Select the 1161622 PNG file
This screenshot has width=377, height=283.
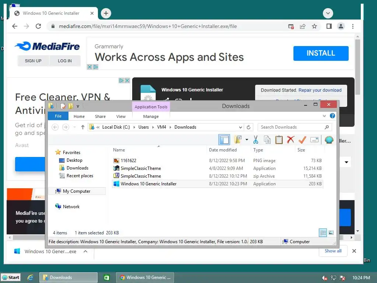click(217, 161)
